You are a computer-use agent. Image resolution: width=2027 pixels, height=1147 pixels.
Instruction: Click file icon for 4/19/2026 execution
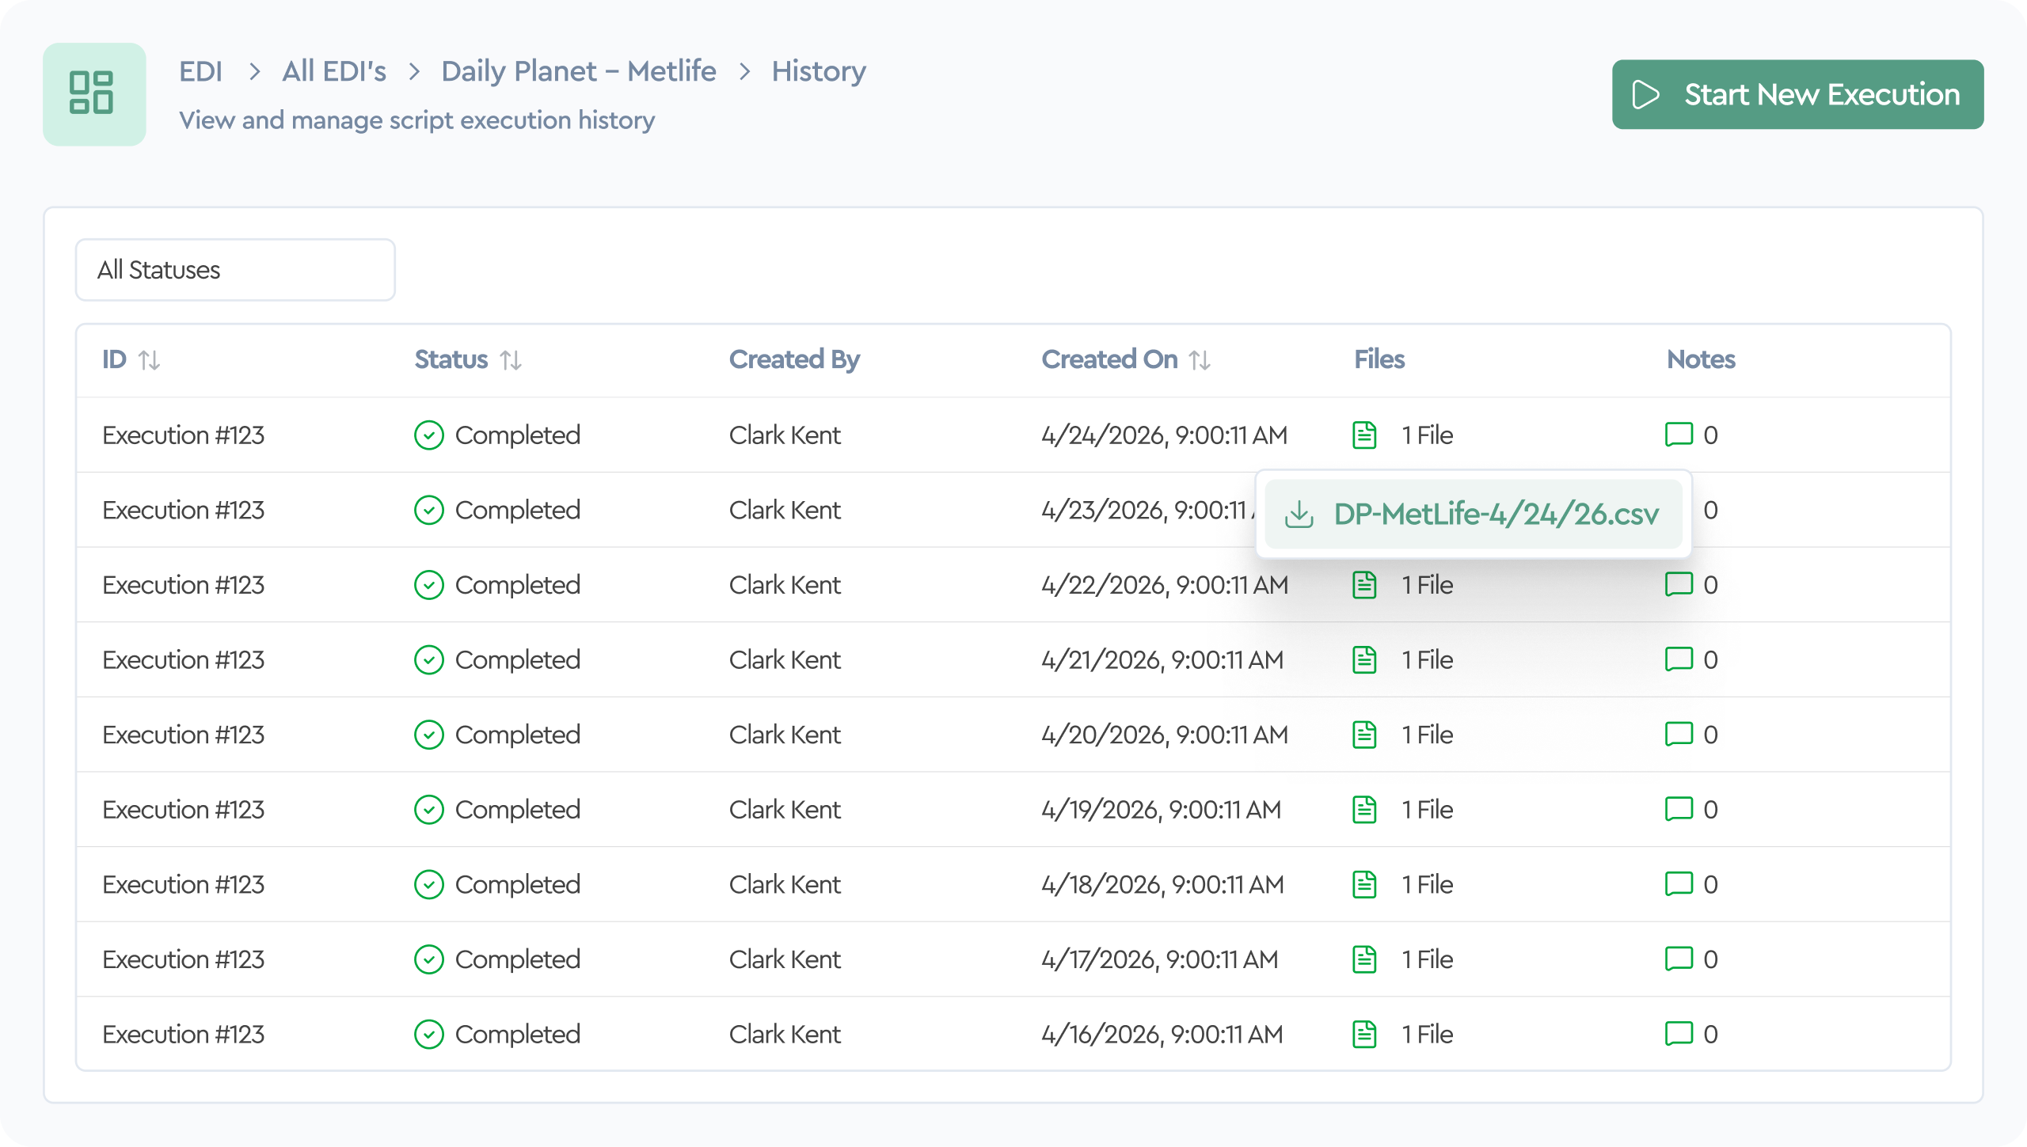pos(1364,810)
